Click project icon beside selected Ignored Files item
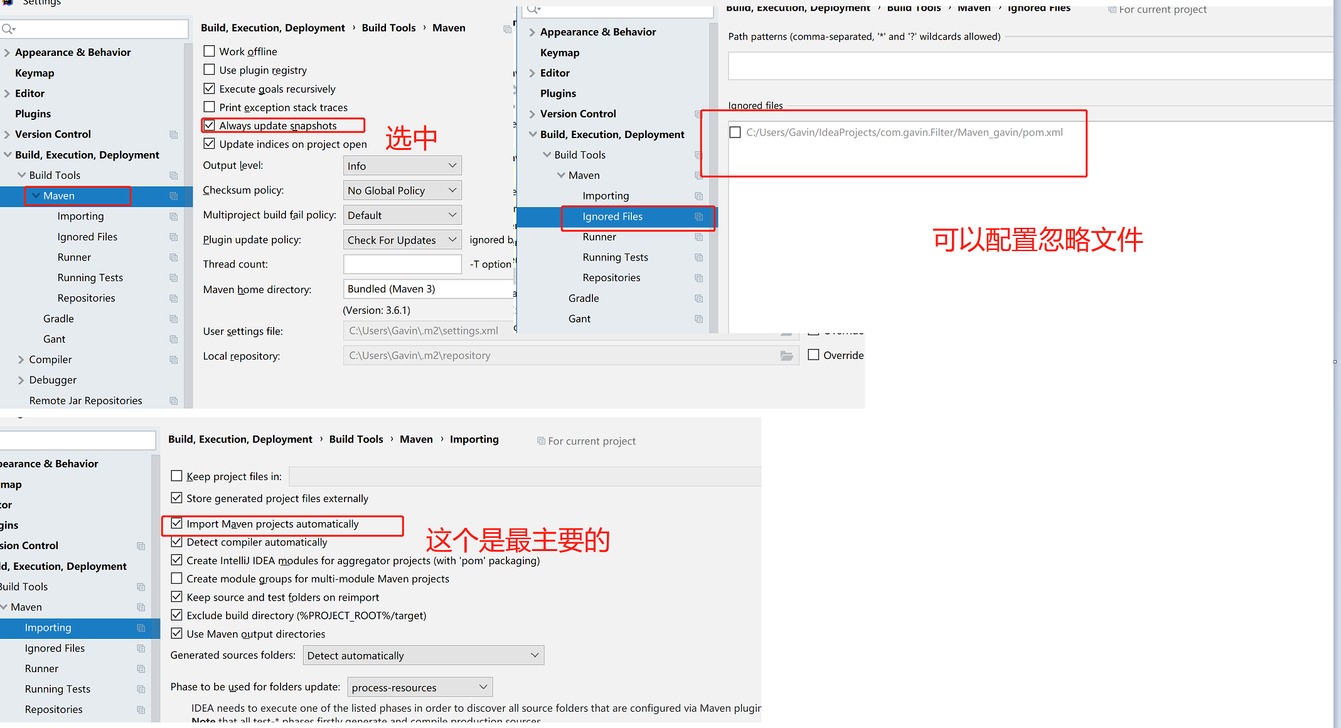Viewport: 1341px width, 728px height. pos(698,217)
